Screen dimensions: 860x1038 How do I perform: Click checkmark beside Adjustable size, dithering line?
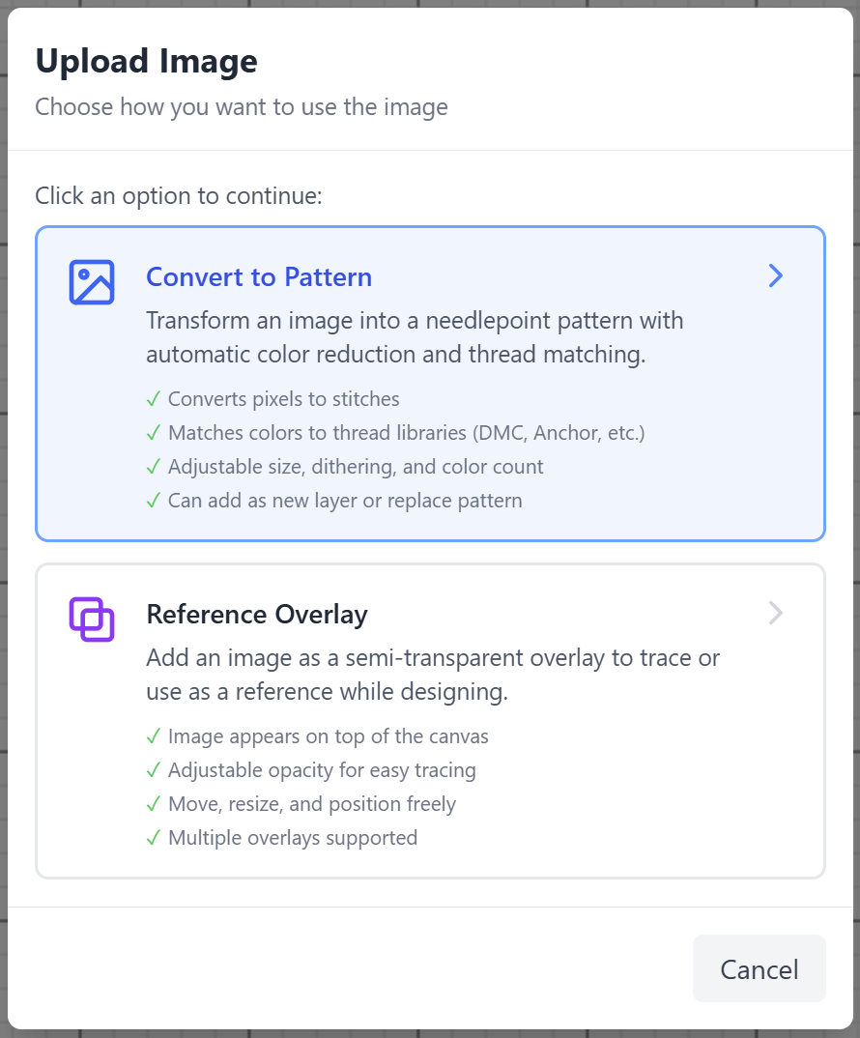153,467
